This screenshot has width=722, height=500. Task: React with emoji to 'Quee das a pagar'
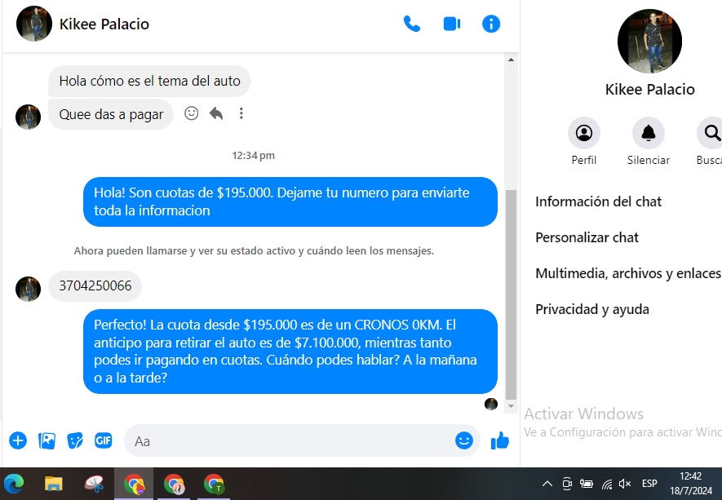[192, 113]
